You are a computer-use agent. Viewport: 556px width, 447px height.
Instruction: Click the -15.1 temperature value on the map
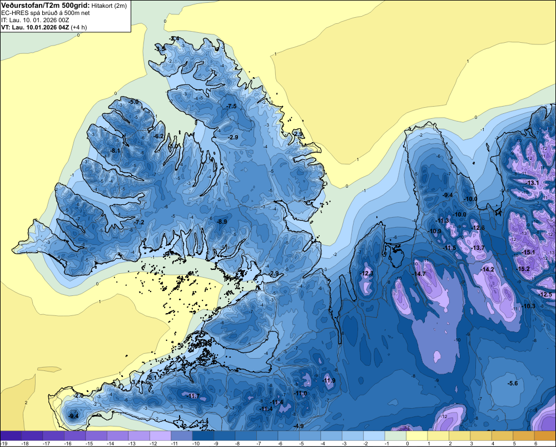coord(528,252)
